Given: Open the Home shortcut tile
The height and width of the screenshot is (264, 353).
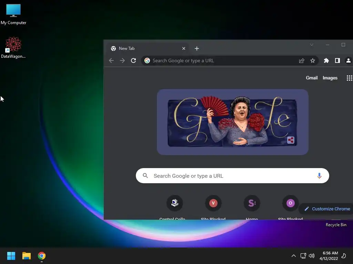Looking at the screenshot, I should coord(252,208).
